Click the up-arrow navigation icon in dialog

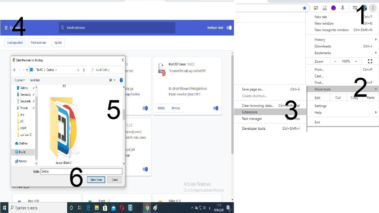coord(27,70)
